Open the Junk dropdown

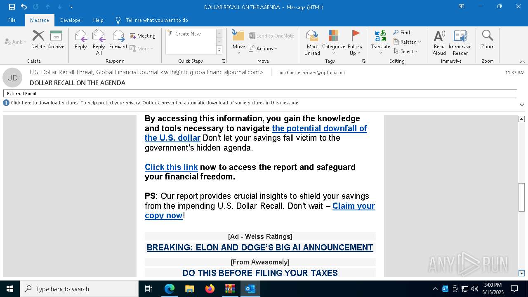pos(16,42)
